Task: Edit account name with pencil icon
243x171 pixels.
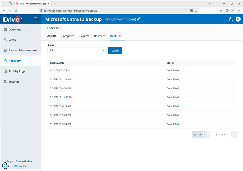Action: coord(139,19)
